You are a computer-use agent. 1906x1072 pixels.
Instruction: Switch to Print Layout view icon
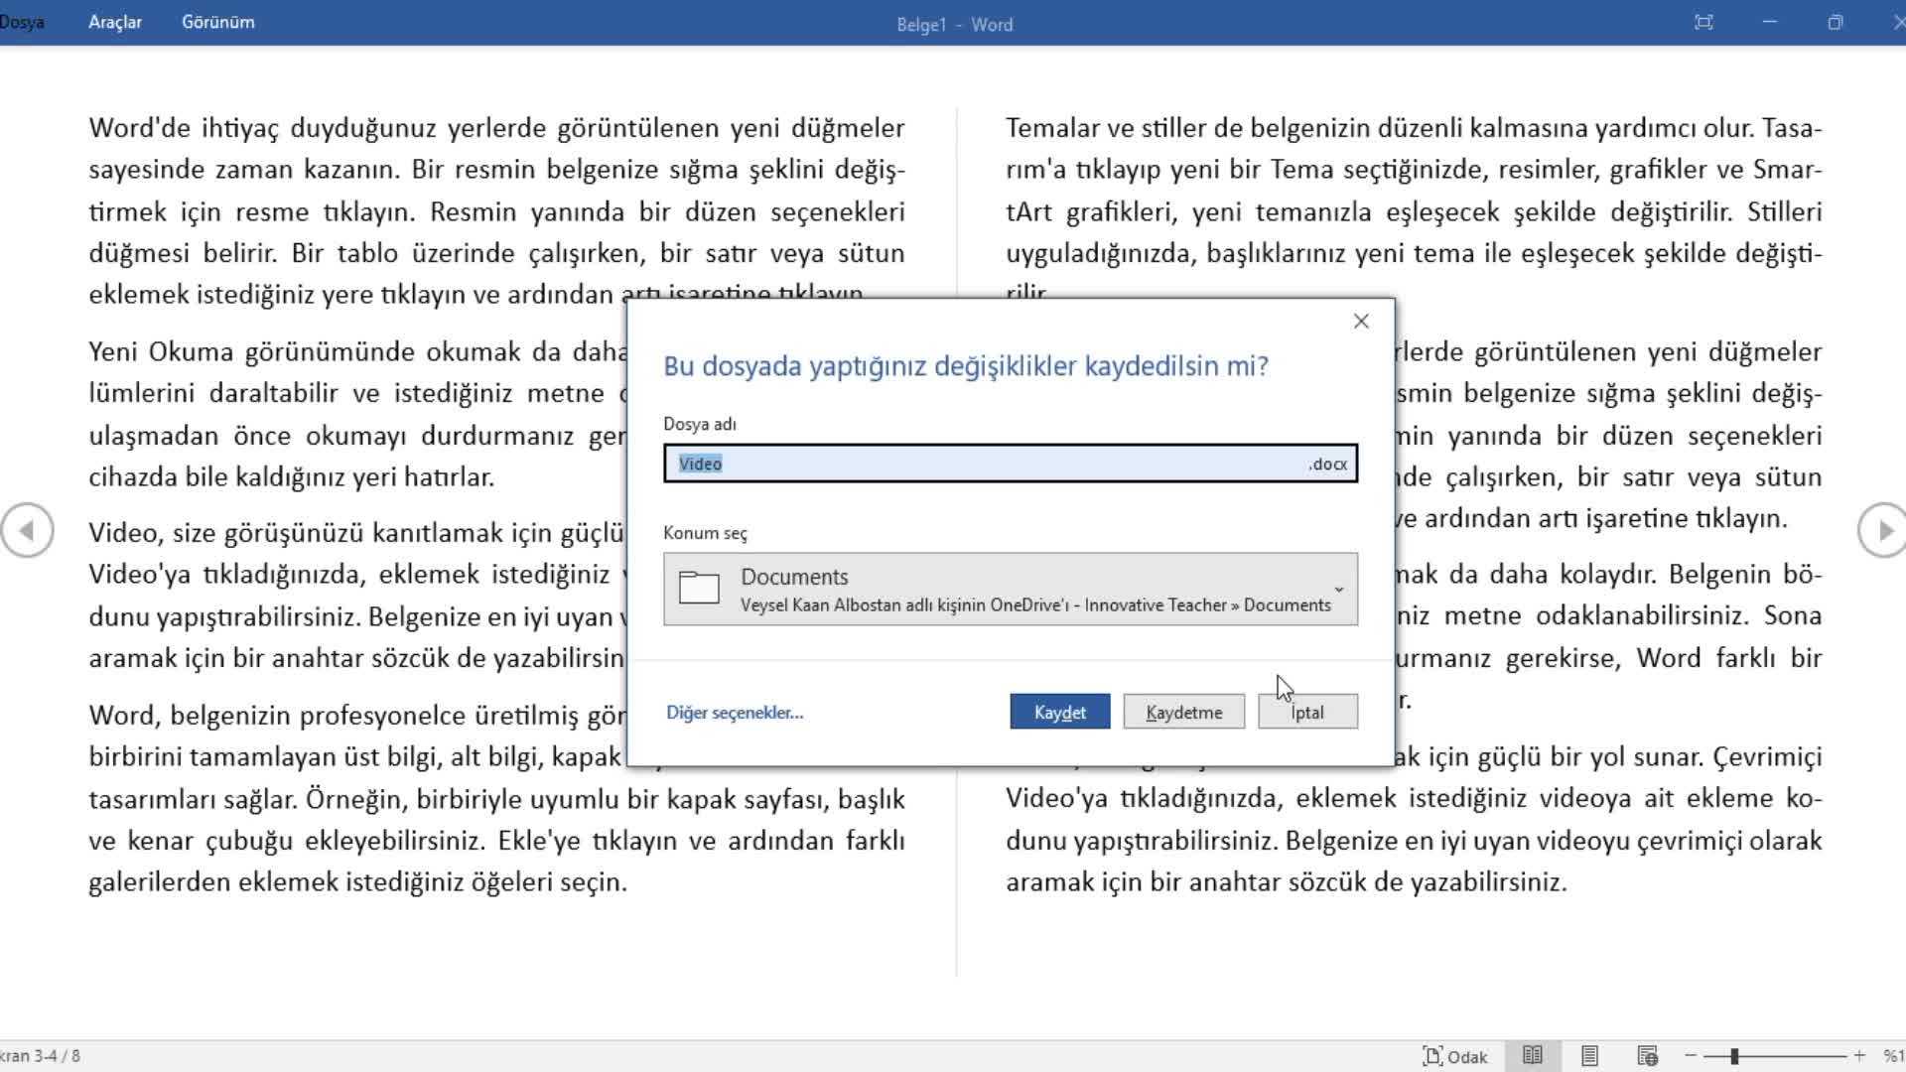pyautogui.click(x=1589, y=1056)
